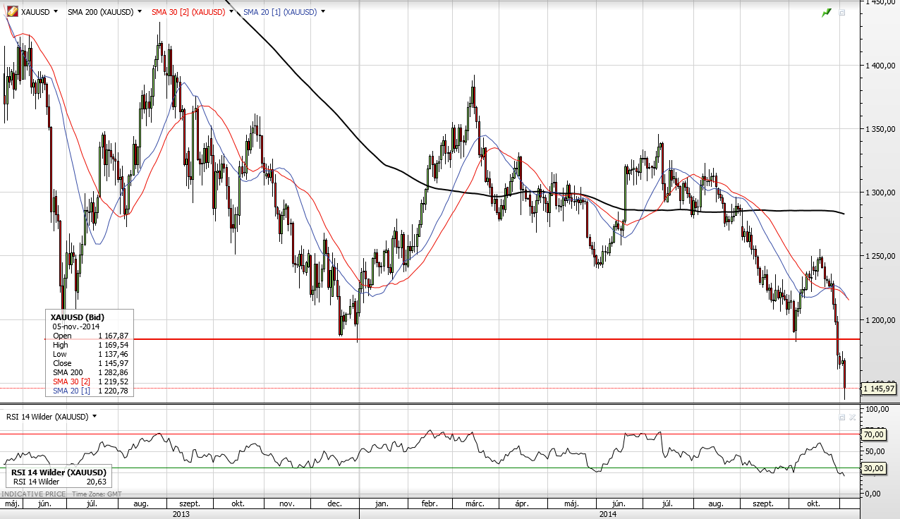
Task: Click the High 1 169,54 value row
Action: 90,345
